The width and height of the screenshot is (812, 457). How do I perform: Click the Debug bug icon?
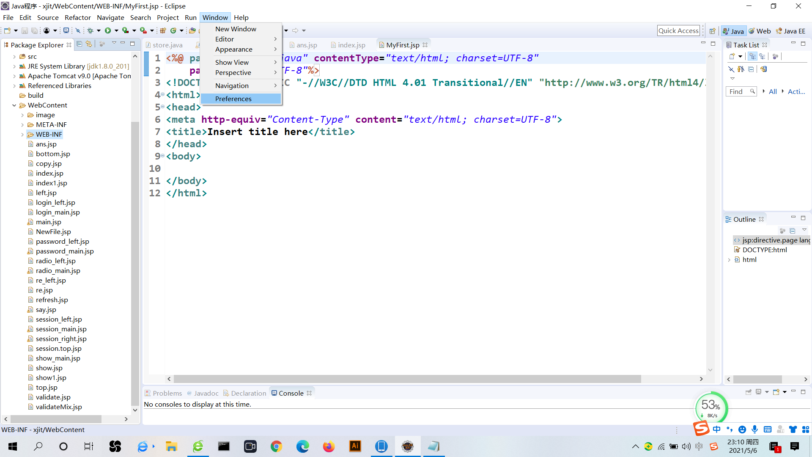90,30
